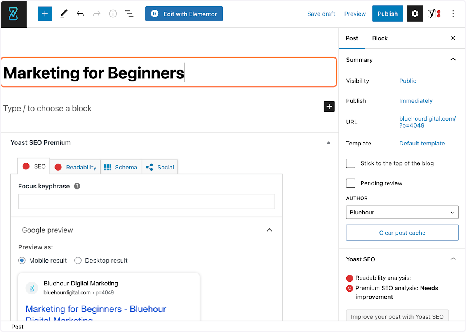
Task: Collapse the Yoast SEO Premium metabox
Action: (x=329, y=142)
